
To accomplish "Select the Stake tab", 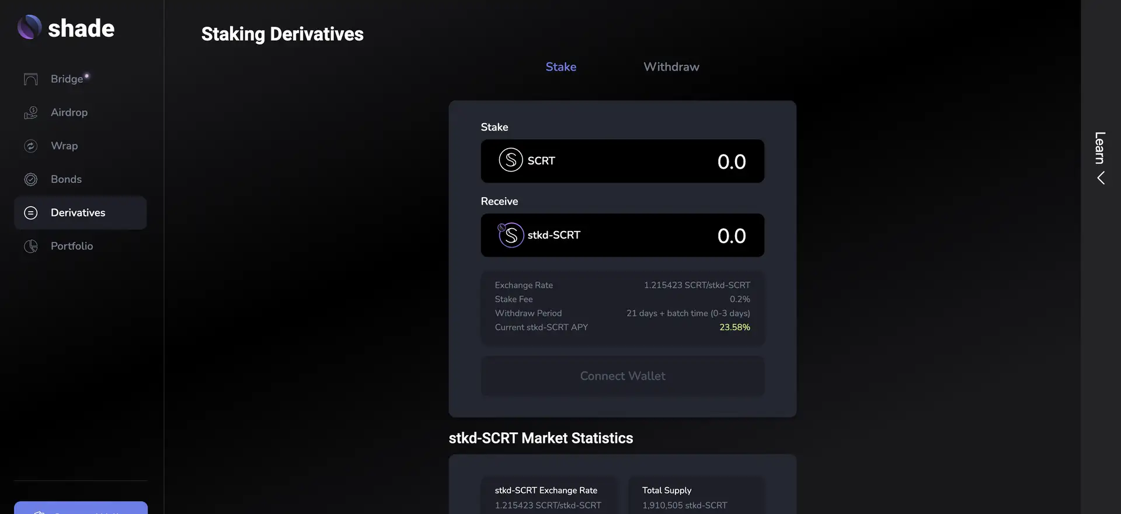I will pyautogui.click(x=560, y=67).
